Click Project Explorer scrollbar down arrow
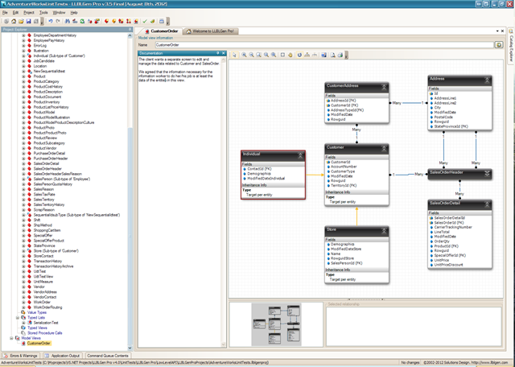515x367 pixels. (x=130, y=348)
